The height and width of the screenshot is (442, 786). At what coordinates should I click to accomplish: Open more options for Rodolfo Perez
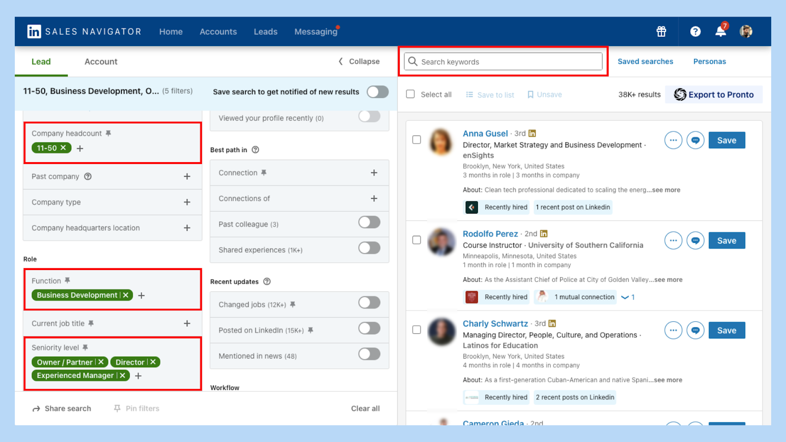673,241
